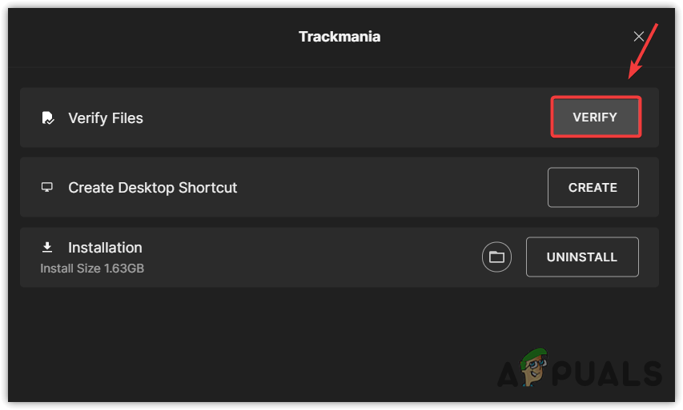683x410 pixels.
Task: Open the install folder via folder icon
Action: [496, 257]
